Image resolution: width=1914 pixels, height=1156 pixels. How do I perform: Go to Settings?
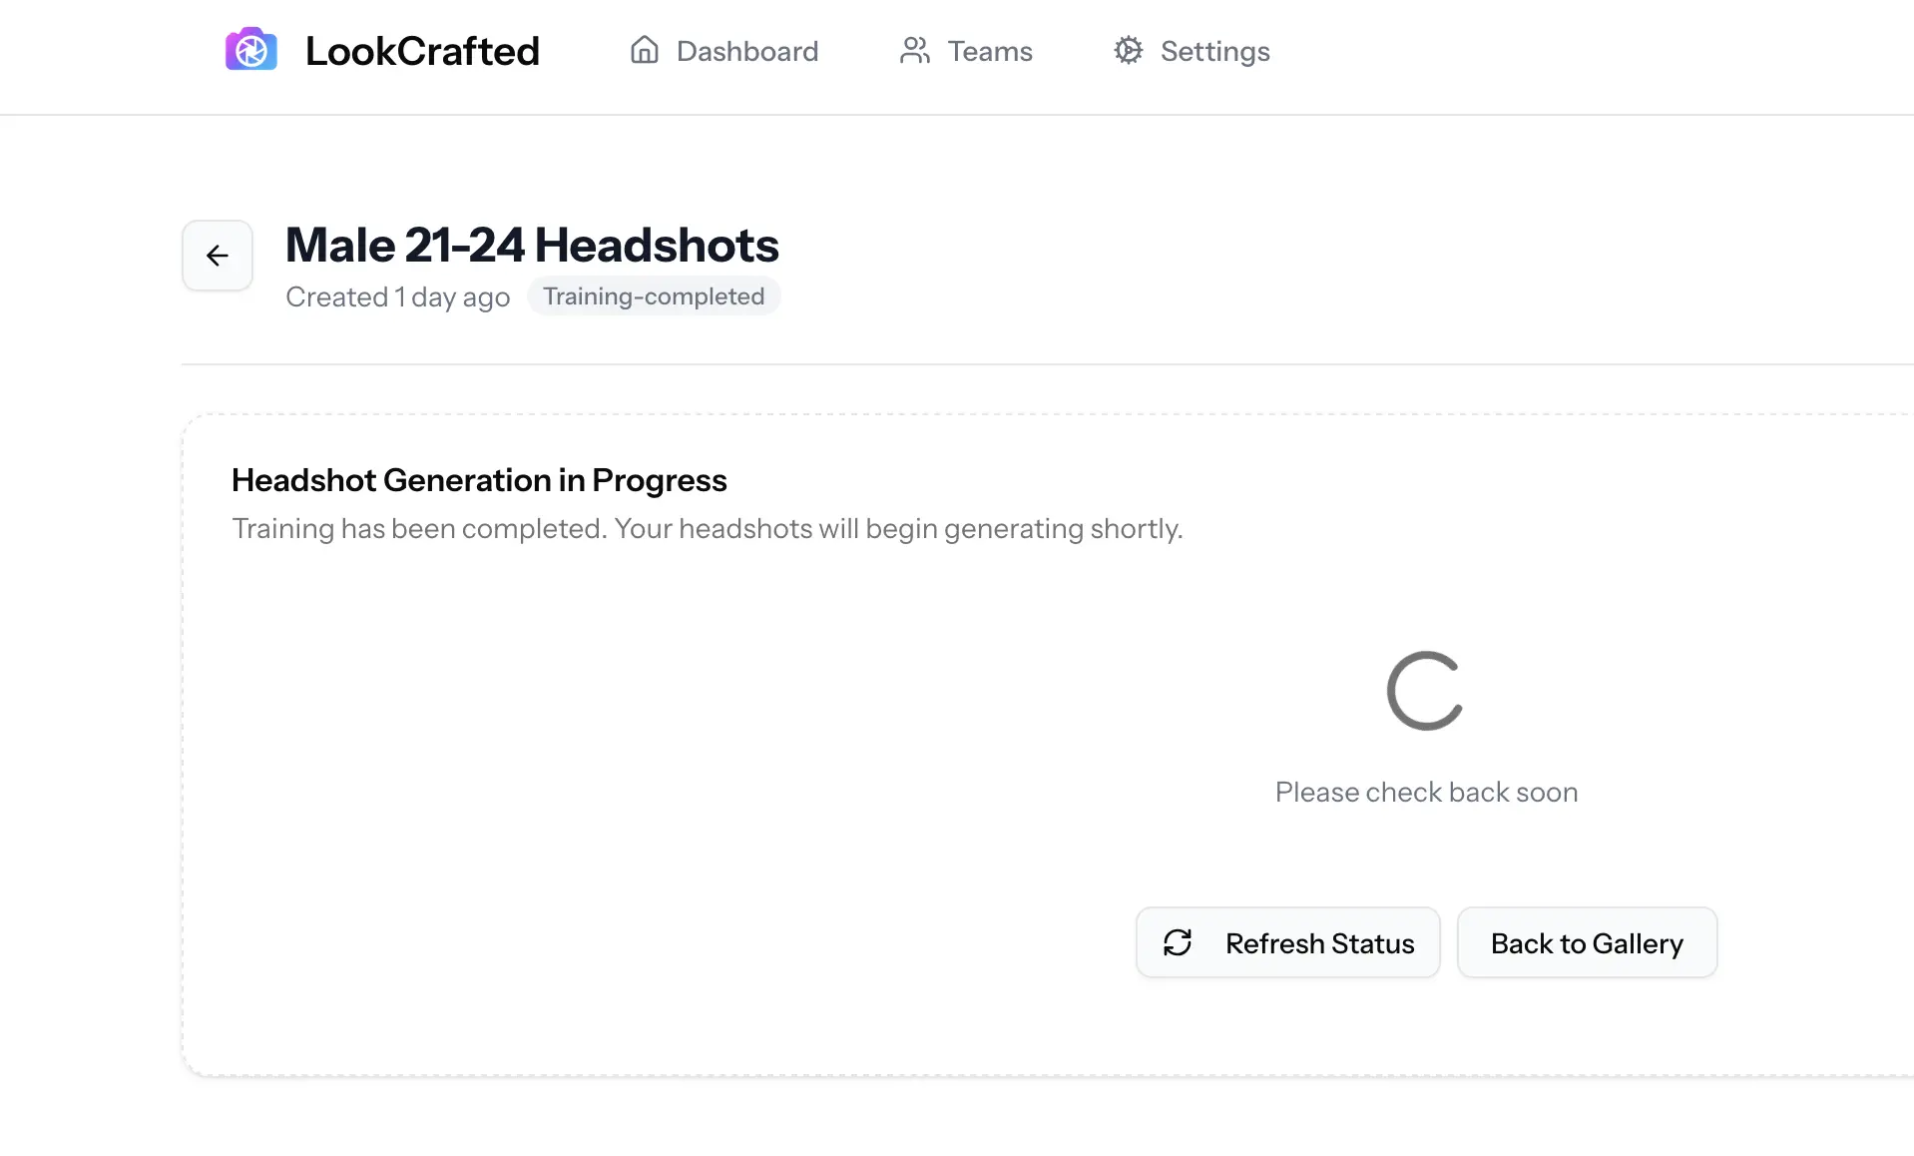(x=1215, y=50)
